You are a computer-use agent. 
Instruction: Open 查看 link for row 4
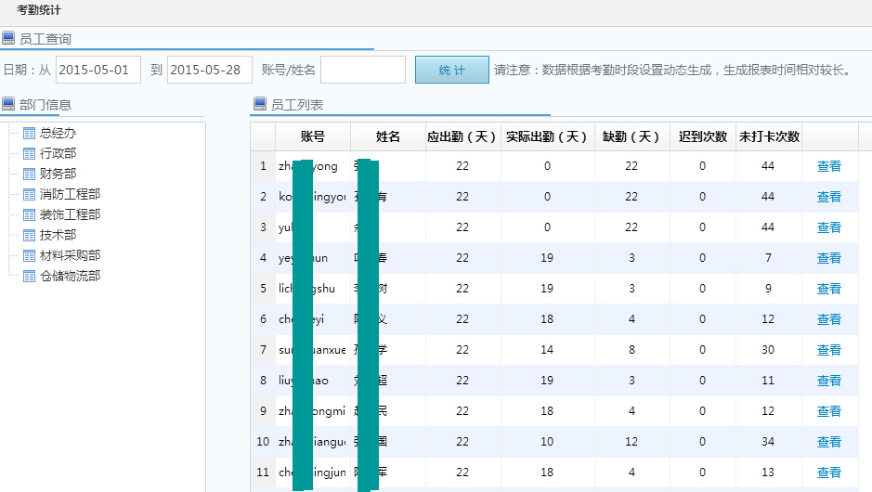(828, 258)
